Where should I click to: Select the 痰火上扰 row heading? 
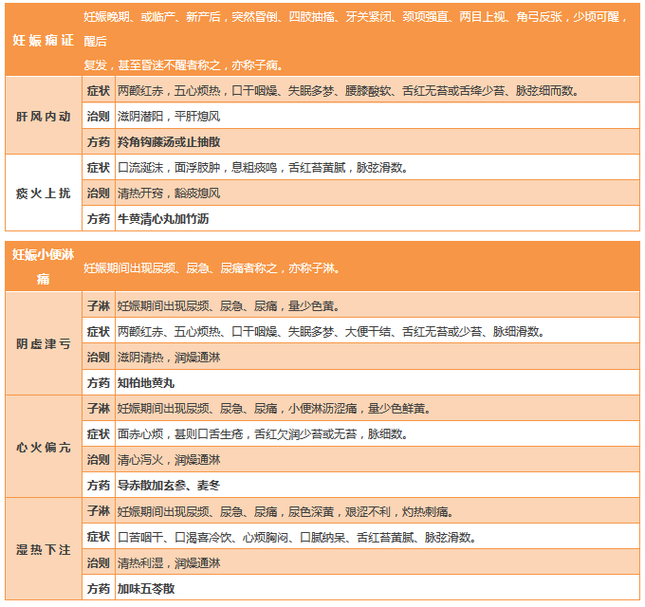click(44, 193)
